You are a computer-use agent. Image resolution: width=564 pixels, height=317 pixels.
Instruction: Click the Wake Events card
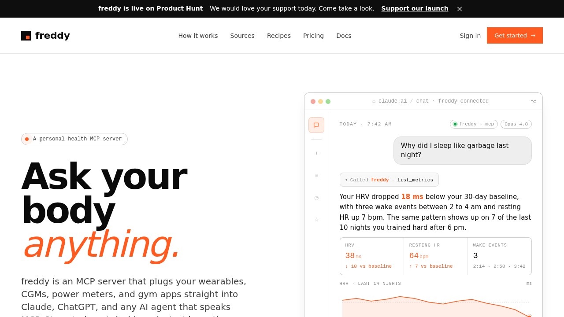pos(500,256)
